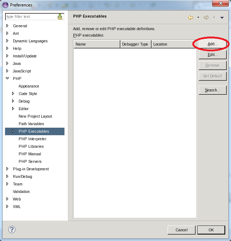Expand the Team tree node
The height and width of the screenshot is (241, 231).
pos(7,184)
